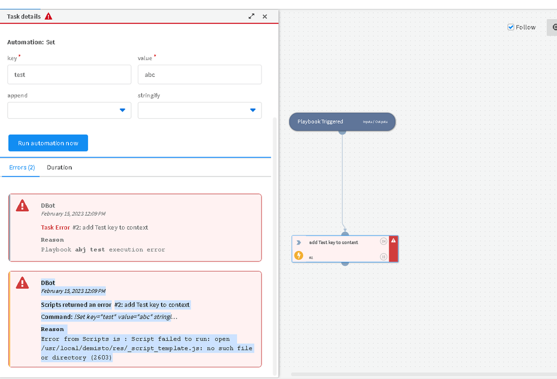Viewport: 557px width, 379px height.
Task: Open the stringify dropdown
Action: [x=200, y=110]
